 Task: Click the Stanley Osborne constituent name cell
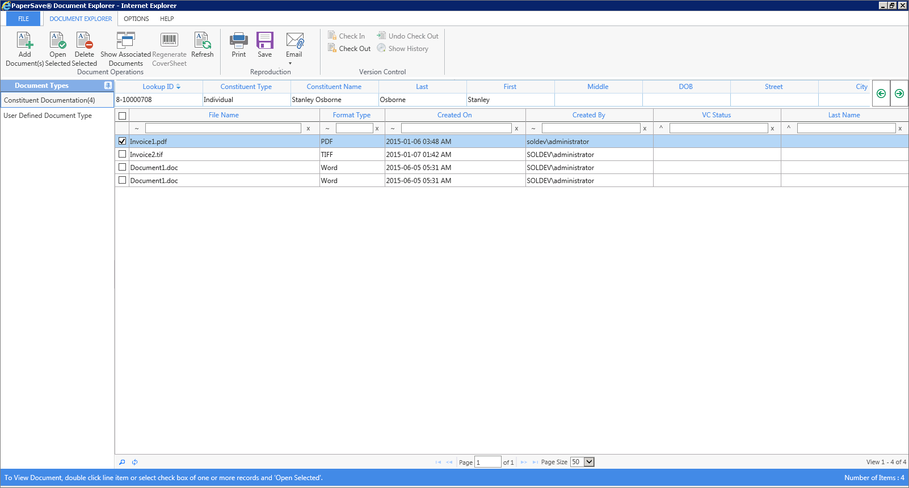pos(334,100)
